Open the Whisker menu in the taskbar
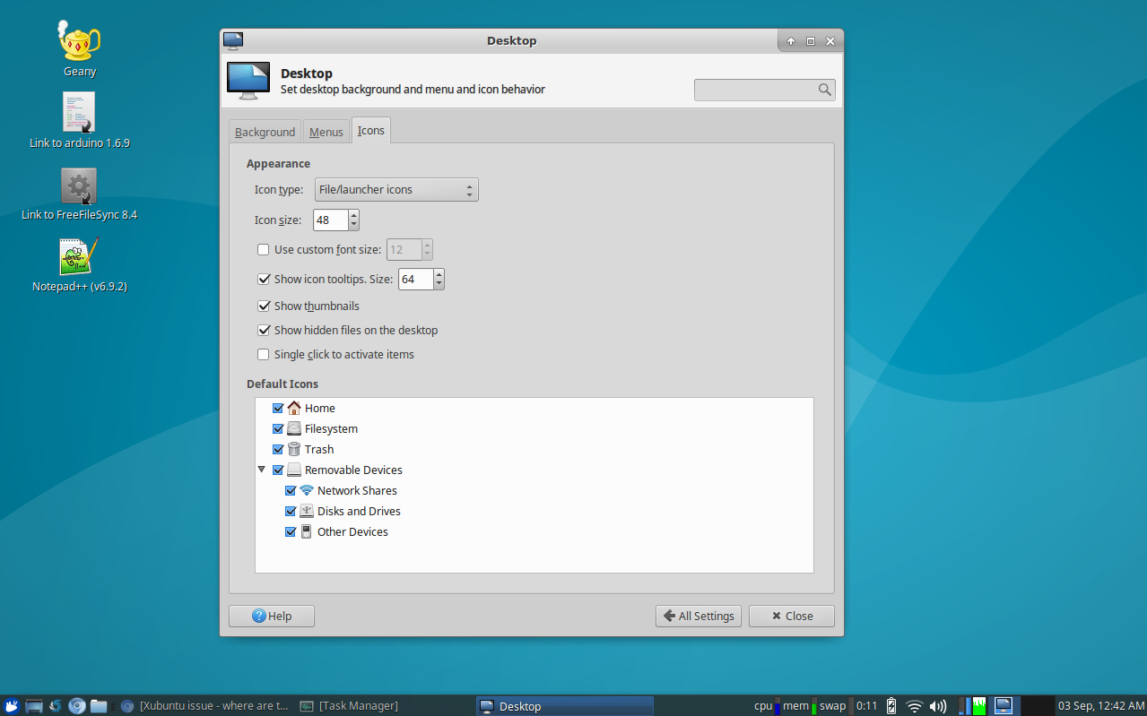 pyautogui.click(x=11, y=705)
